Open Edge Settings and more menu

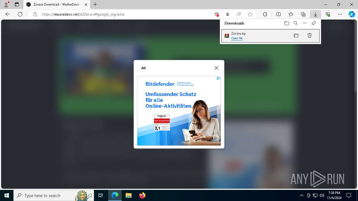(340, 14)
